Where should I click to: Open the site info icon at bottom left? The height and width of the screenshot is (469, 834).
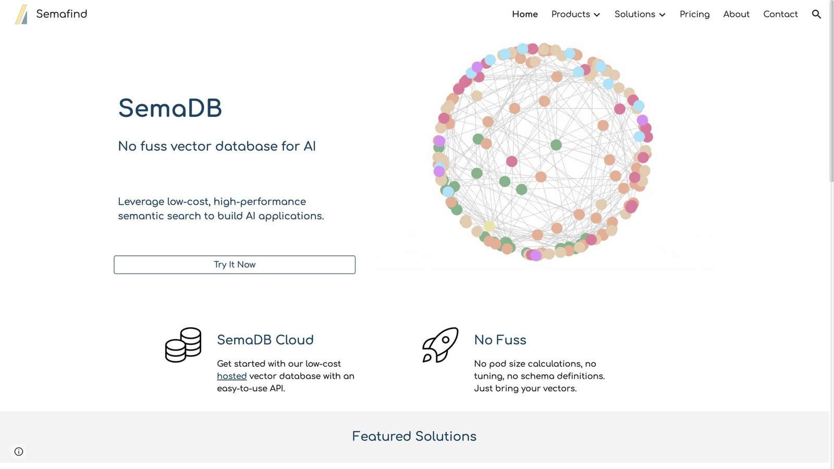tap(19, 452)
